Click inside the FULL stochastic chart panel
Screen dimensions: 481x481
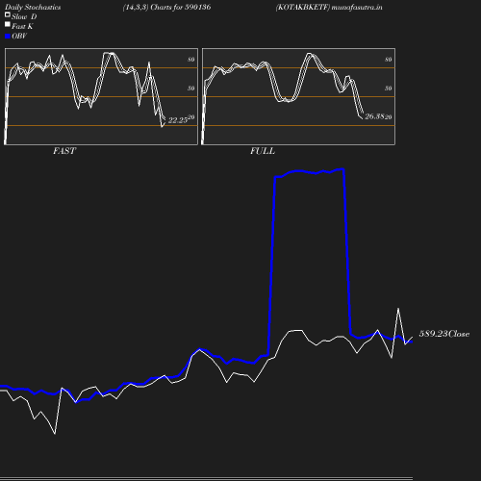(298, 96)
